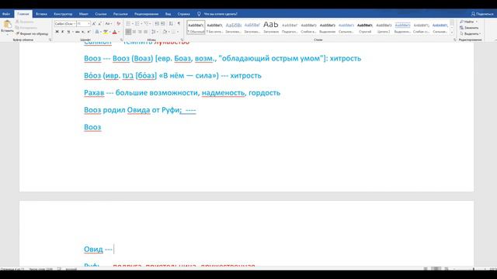Viewport: 497px width, 279px height.
Task: Apply superscript formatting
Action: click(89, 32)
